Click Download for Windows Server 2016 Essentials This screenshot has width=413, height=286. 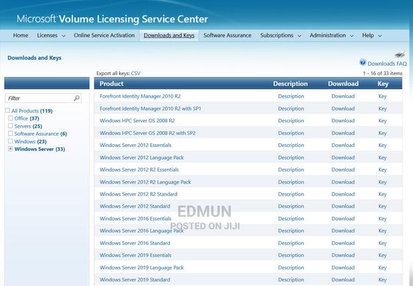(x=343, y=219)
